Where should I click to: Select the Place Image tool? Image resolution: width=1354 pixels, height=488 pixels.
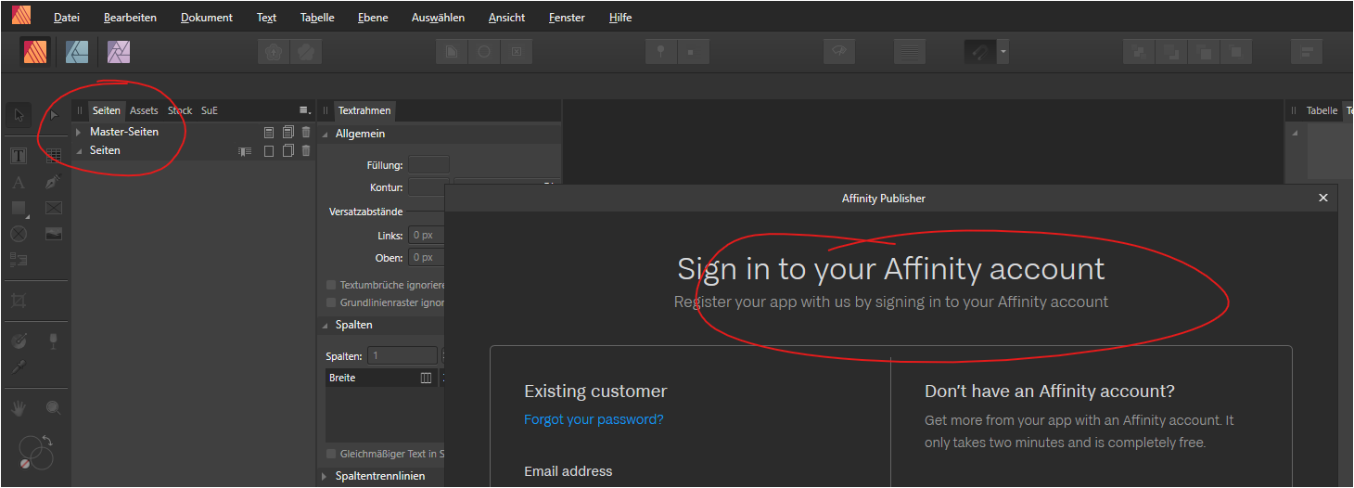[x=54, y=234]
